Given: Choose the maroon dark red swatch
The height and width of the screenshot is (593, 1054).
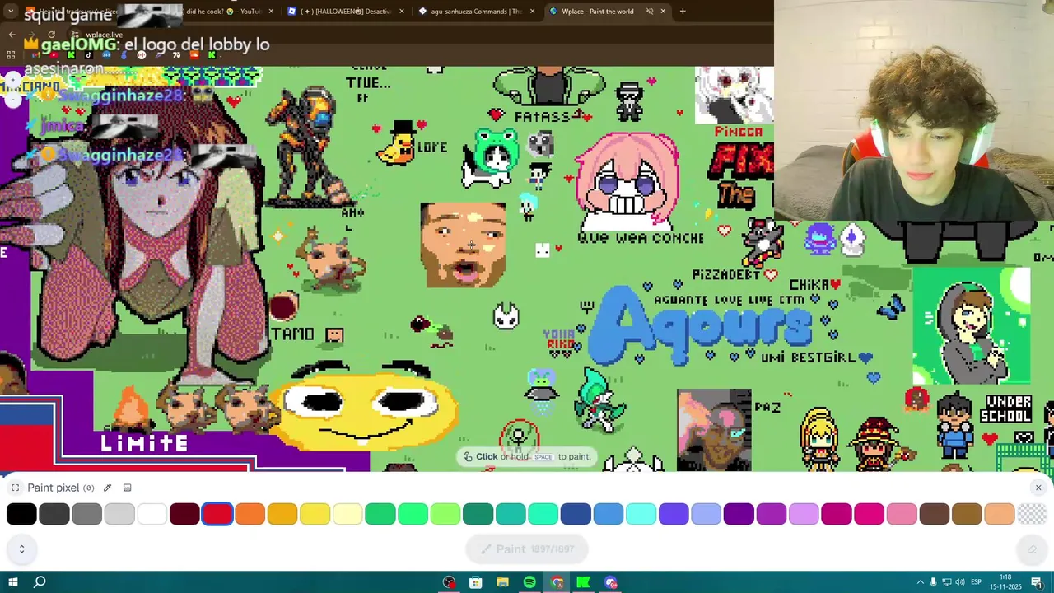Looking at the screenshot, I should 184,514.
